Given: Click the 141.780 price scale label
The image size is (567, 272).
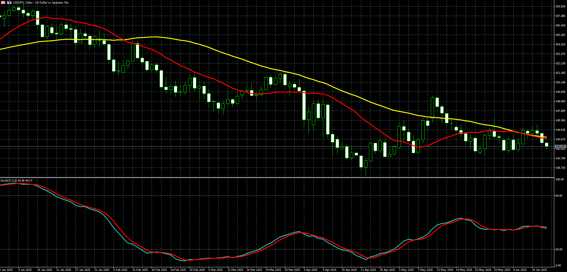Looking at the screenshot, I should 560,158.
